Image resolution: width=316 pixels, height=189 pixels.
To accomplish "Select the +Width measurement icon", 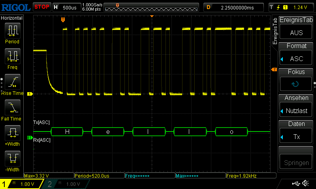I will 13,133.
